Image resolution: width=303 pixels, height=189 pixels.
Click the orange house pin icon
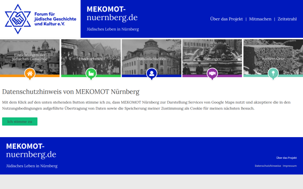coord(30,74)
